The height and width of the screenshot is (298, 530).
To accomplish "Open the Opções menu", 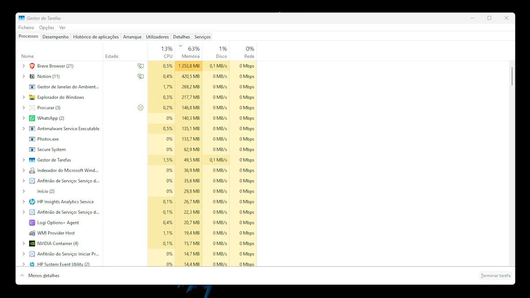I will [46, 27].
